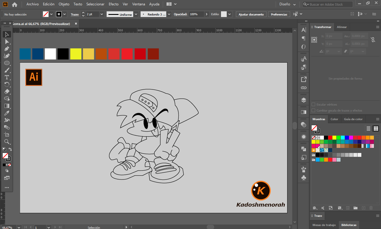Open the Archivo menu
The width and height of the screenshot is (381, 229).
click(32, 4)
